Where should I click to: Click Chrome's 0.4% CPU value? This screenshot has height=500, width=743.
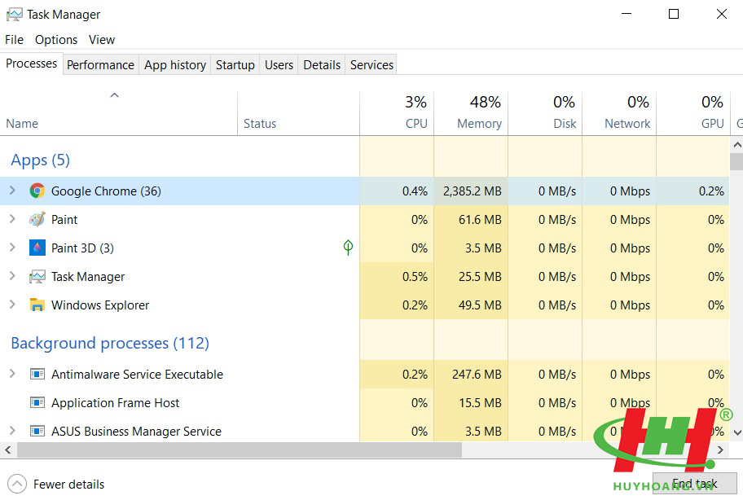point(415,191)
